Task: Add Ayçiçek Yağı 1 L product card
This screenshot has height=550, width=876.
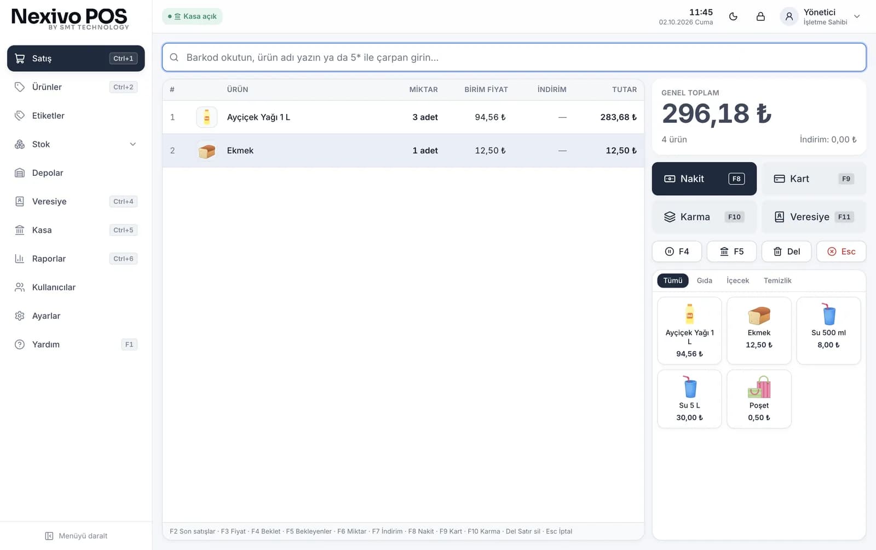Action: click(x=689, y=331)
